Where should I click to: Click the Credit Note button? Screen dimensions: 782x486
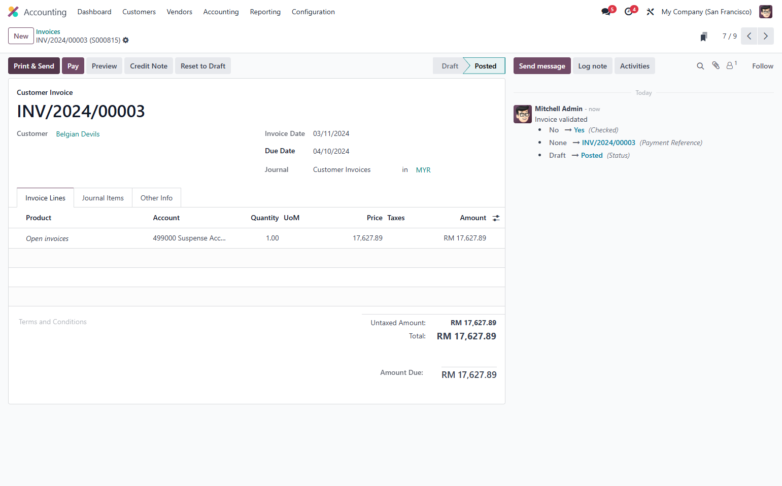click(149, 66)
